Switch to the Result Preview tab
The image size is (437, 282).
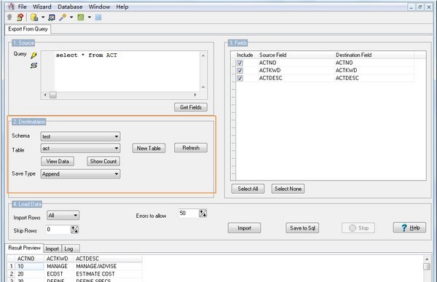(24, 248)
